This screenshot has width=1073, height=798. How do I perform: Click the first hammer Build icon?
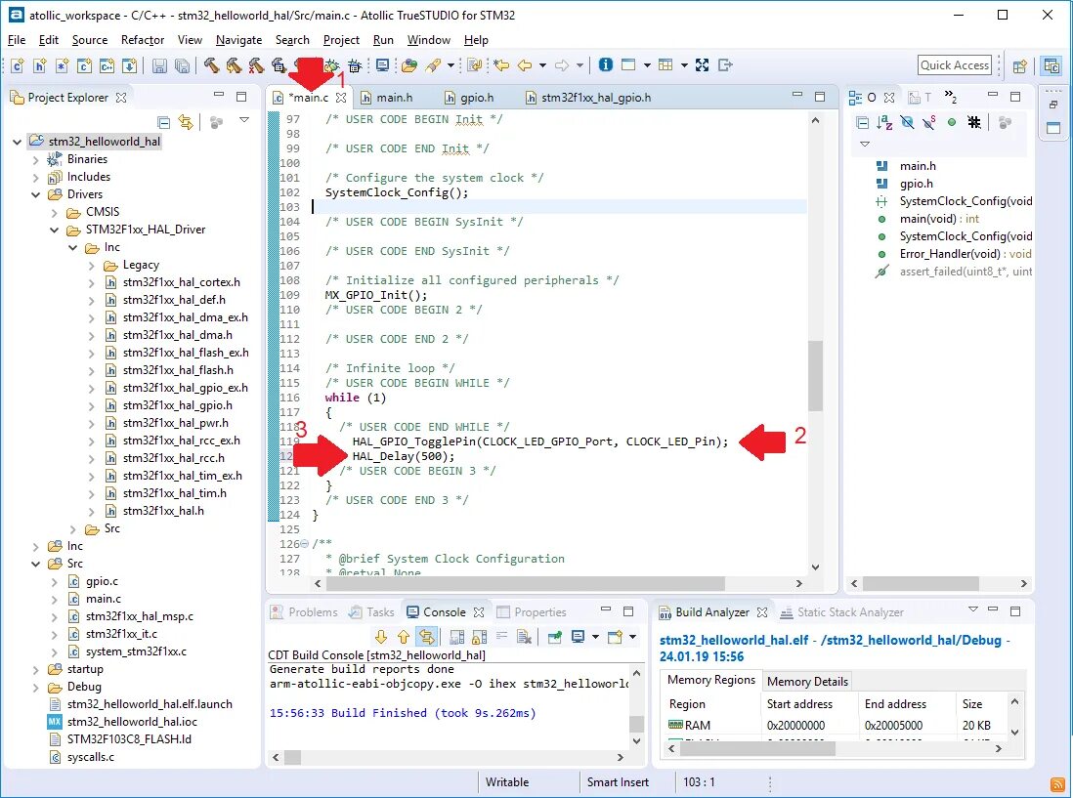211,65
